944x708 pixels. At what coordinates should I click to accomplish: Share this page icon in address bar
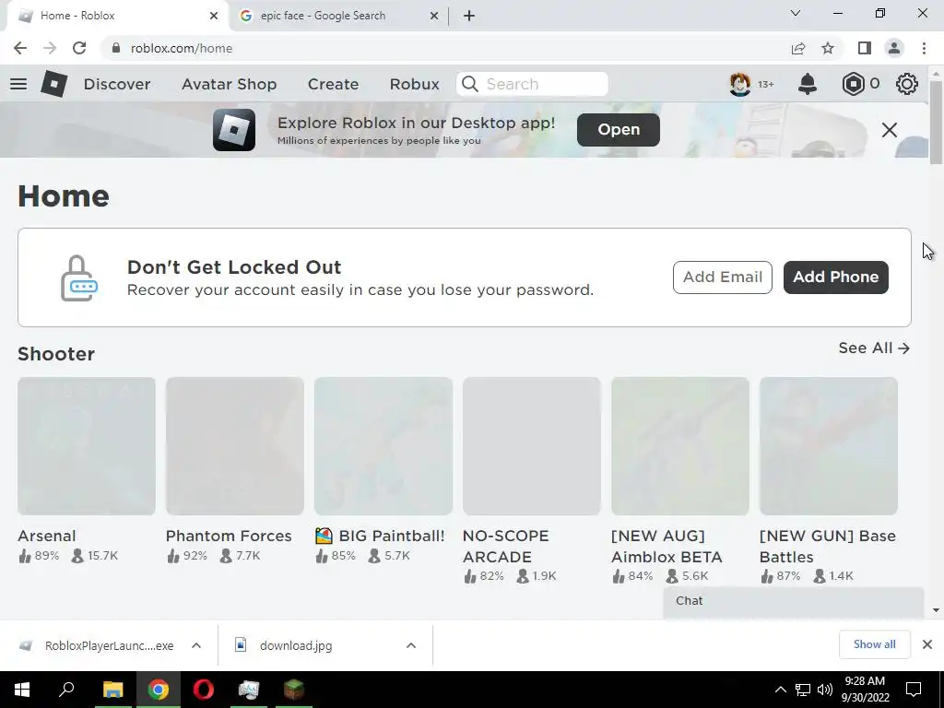click(798, 48)
